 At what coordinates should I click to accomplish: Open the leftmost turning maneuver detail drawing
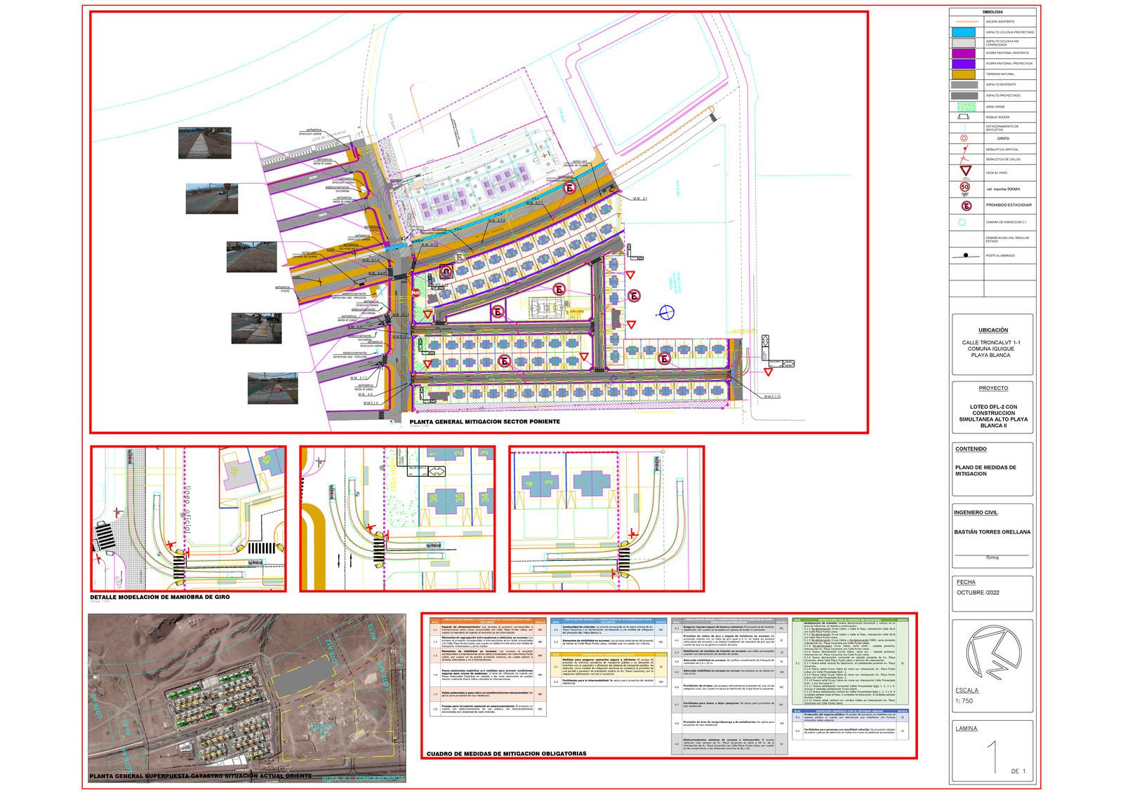pyautogui.click(x=188, y=519)
